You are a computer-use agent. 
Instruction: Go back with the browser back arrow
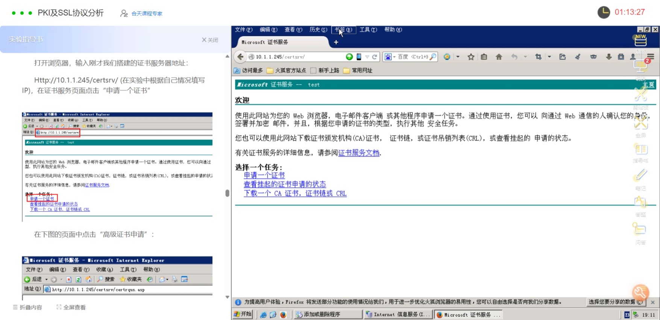tap(240, 57)
